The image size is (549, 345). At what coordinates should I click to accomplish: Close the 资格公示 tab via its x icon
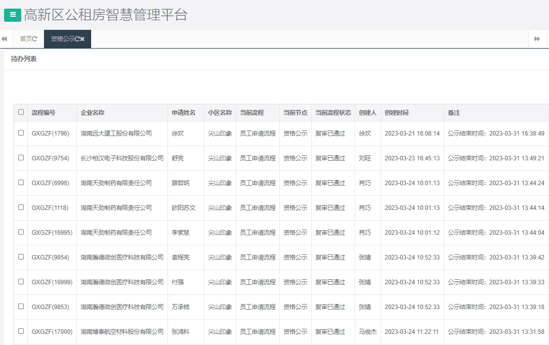tap(82, 38)
